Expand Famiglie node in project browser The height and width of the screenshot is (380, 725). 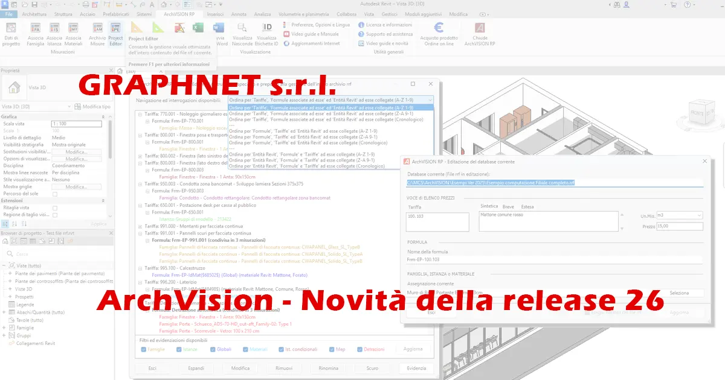[5, 328]
